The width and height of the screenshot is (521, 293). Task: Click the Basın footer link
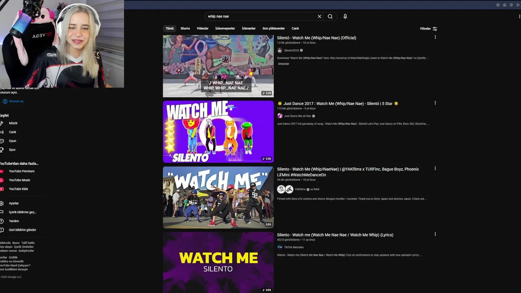click(x=16, y=243)
